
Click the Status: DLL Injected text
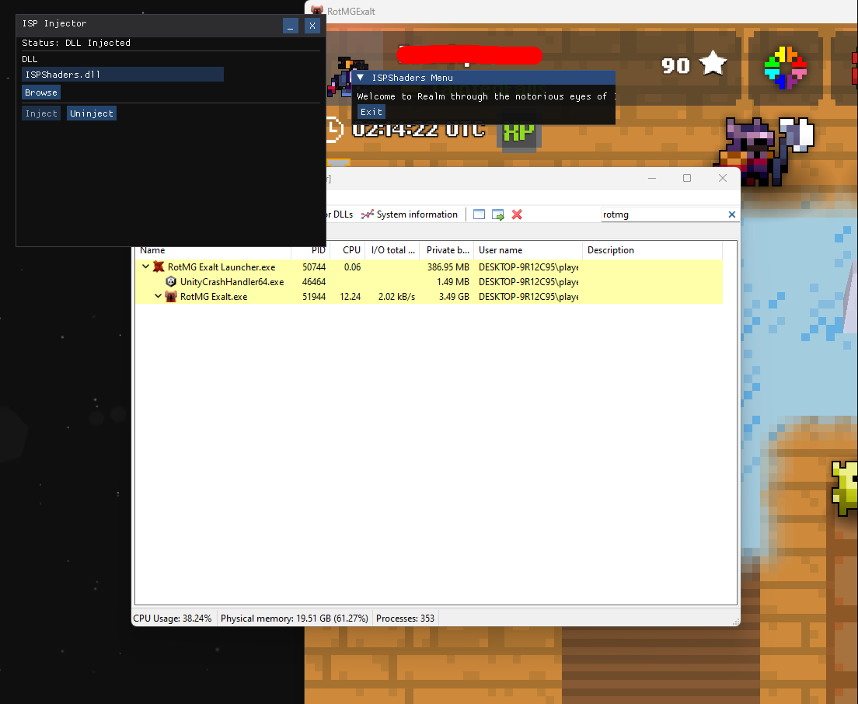[x=76, y=43]
